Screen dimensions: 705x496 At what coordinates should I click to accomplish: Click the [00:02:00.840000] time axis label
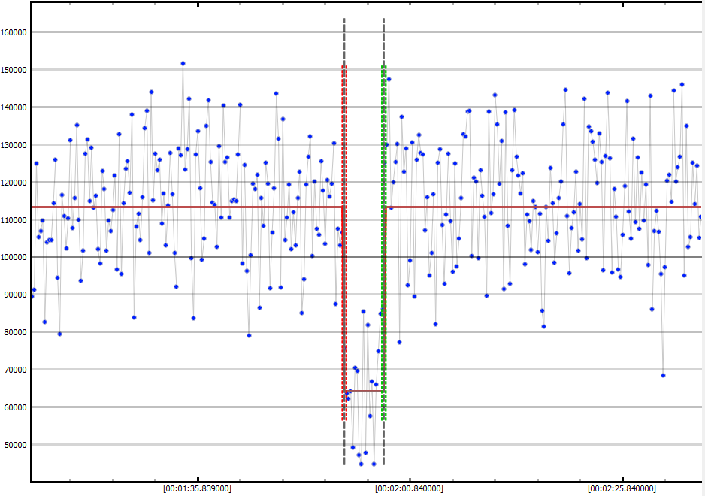tap(410, 488)
